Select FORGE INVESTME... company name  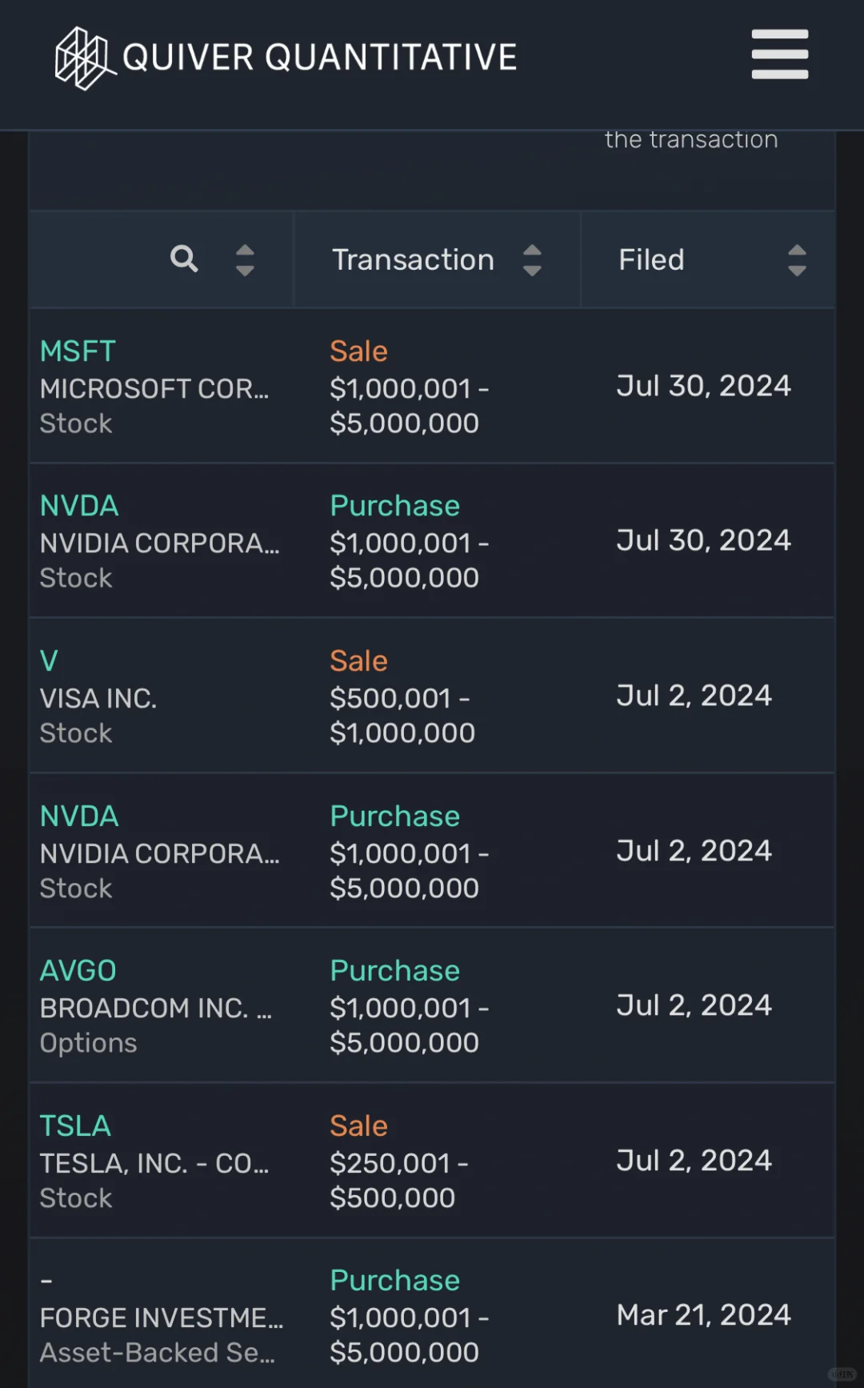(x=162, y=1318)
